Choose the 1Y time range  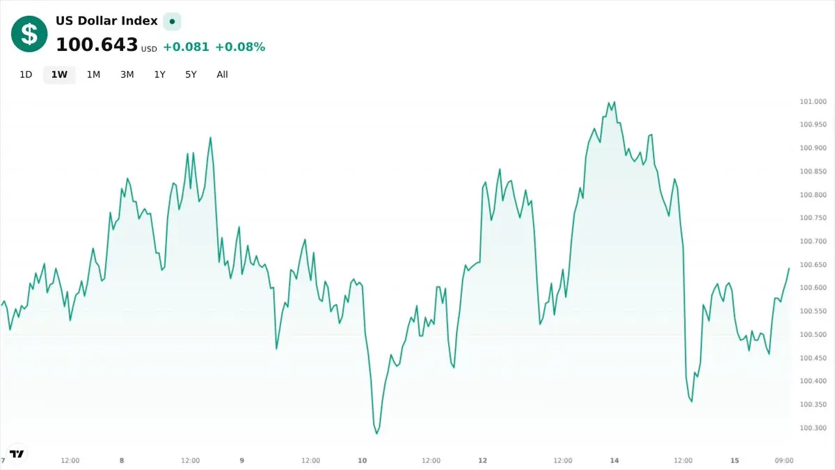point(160,75)
